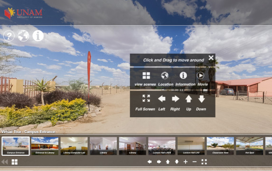Click the Left arrow in help panel
The width and height of the screenshot is (272, 171).
[162, 99]
